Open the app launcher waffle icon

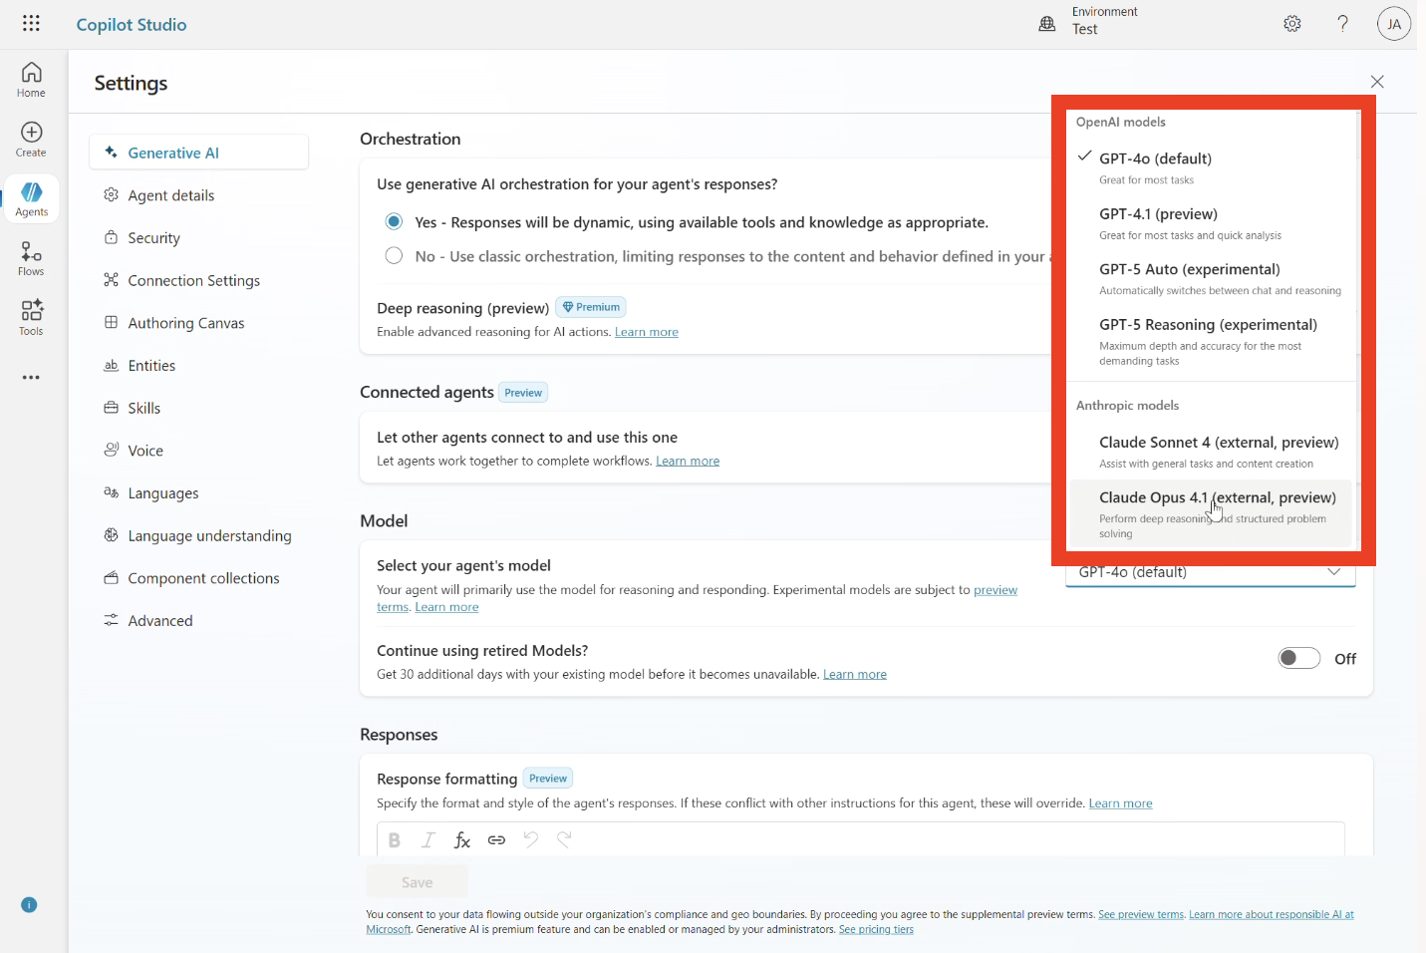click(31, 23)
